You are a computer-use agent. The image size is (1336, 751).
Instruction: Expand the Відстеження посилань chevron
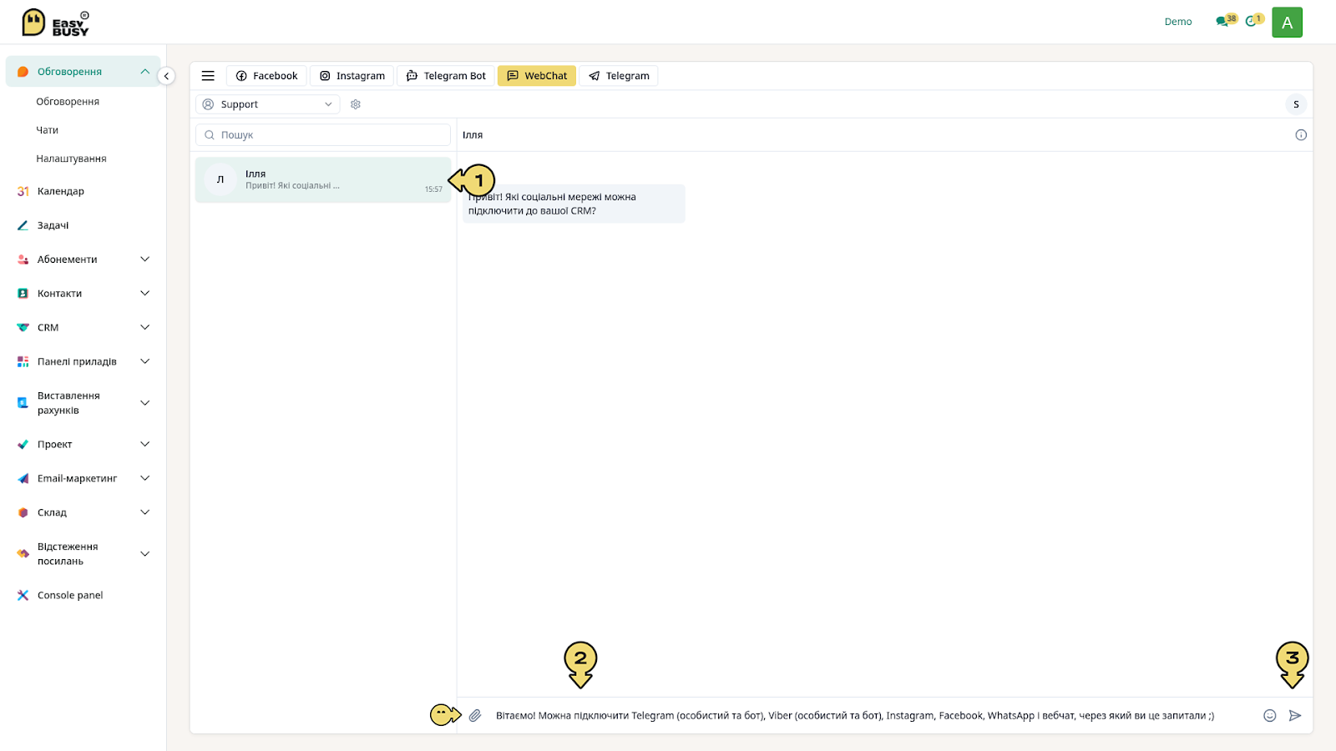(144, 554)
